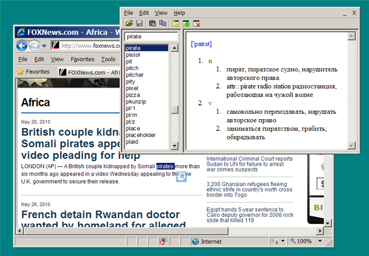Click the zoom magnifier 100% indicator
Image resolution: width=369 pixels, height=256 pixels.
pyautogui.click(x=301, y=241)
